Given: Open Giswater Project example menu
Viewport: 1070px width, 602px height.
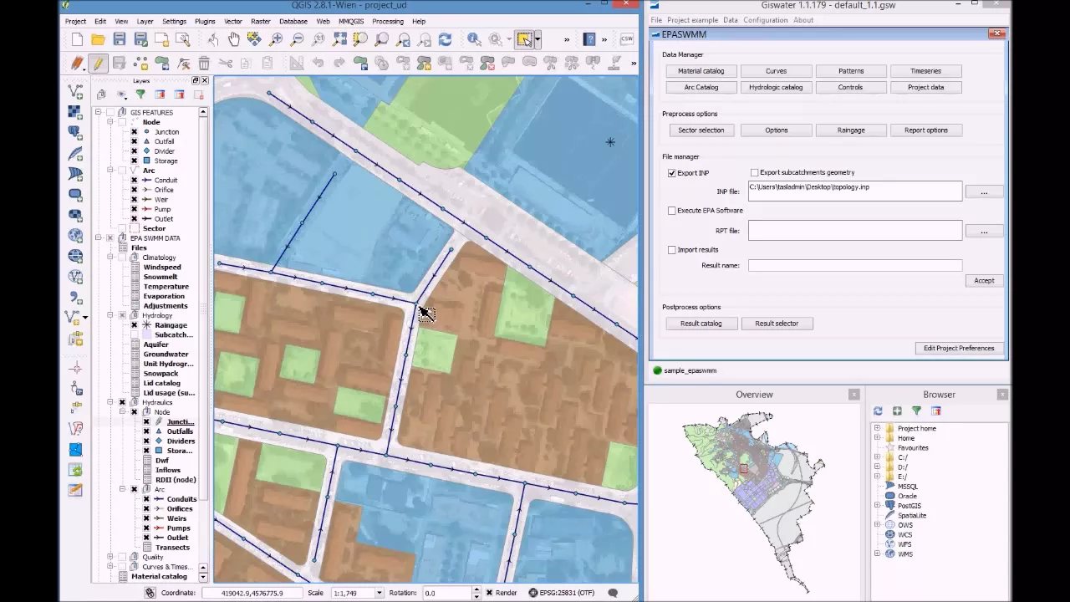Looking at the screenshot, I should (x=692, y=20).
